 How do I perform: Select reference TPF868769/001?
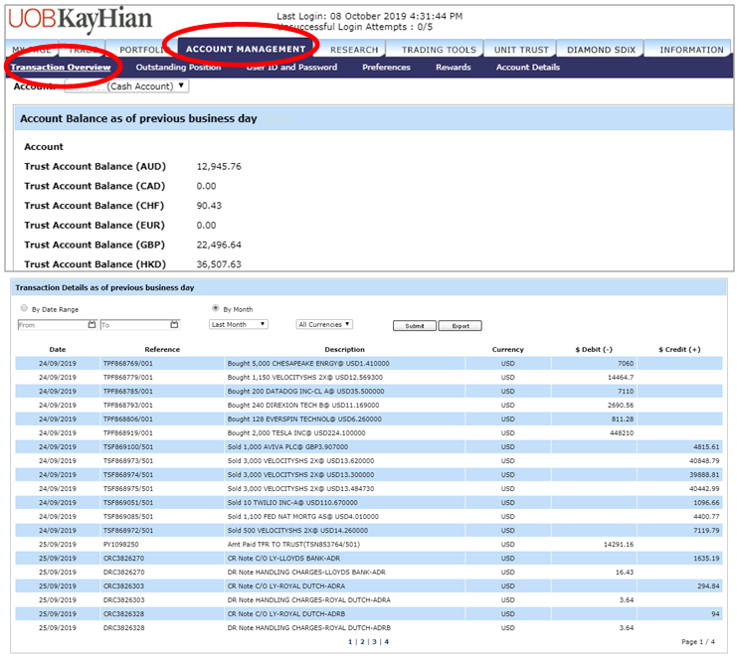coord(128,364)
